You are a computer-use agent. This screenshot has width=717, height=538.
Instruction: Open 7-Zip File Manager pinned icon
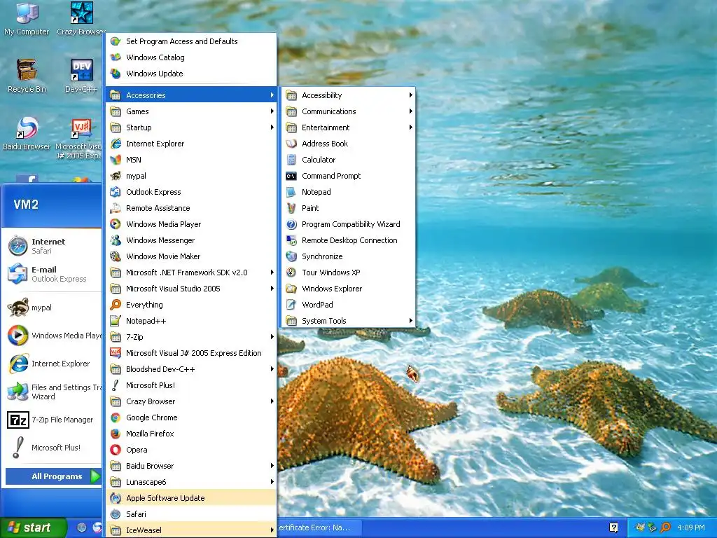[18, 420]
